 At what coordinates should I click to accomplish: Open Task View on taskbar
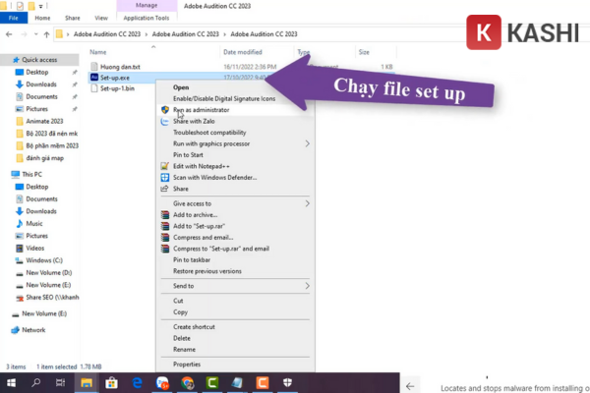pyautogui.click(x=60, y=383)
